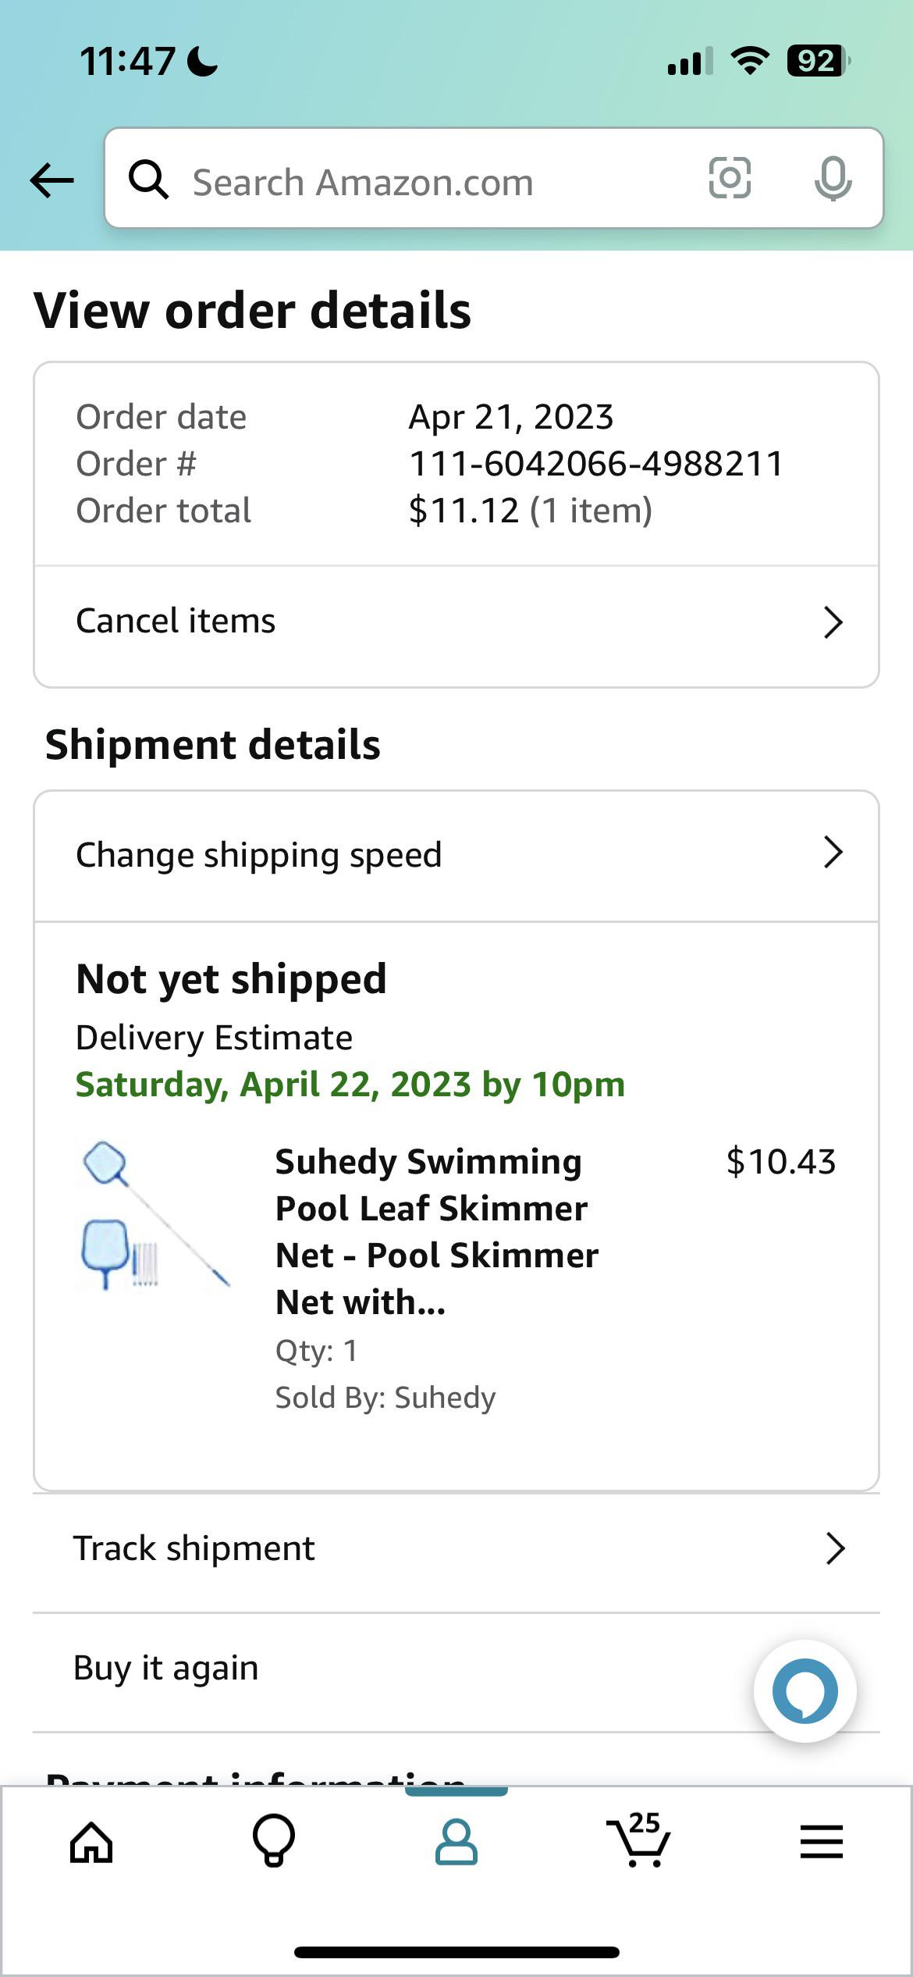Open the hamburger menu icon
913x1977 pixels.
click(x=821, y=1842)
